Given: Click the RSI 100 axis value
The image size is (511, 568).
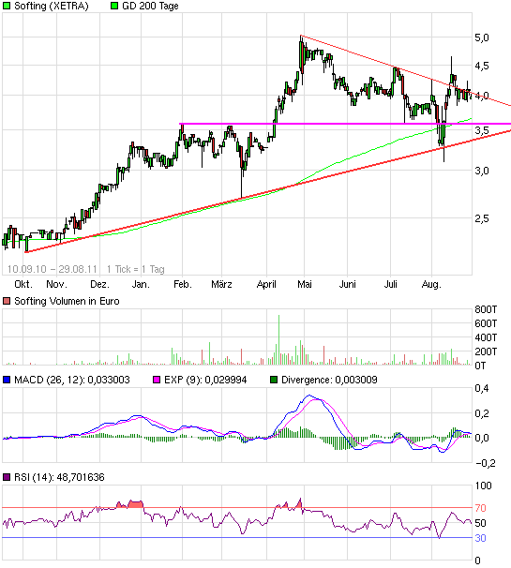Looking at the screenshot, I should 483,486.
